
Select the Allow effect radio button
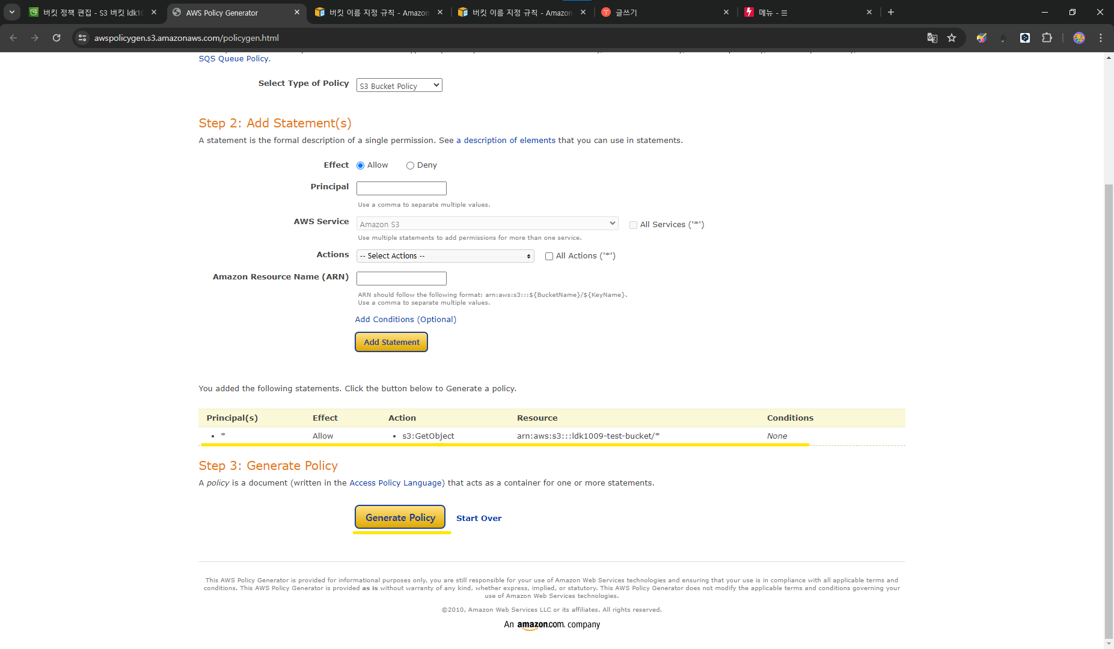click(360, 165)
